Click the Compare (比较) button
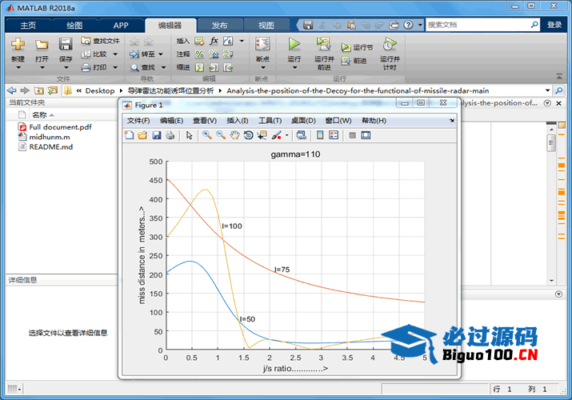The image size is (572, 400). point(94,54)
